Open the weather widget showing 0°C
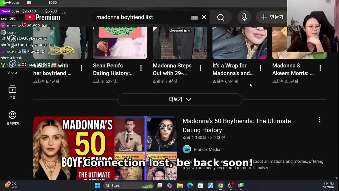This screenshot has width=339, height=191. pyautogui.click(x=11, y=185)
